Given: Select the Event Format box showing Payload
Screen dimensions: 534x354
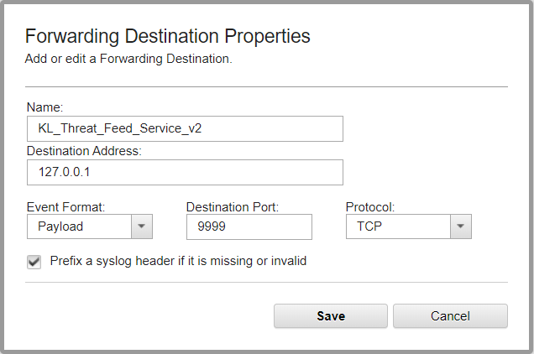Looking at the screenshot, I should [x=79, y=226].
